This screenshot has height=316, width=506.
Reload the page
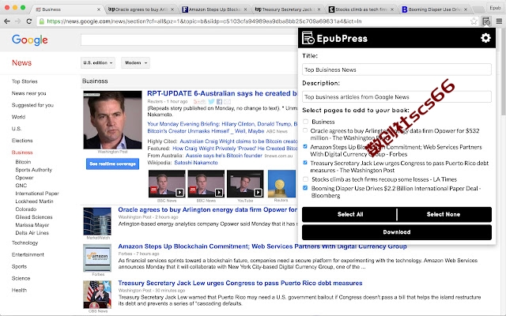[29, 21]
